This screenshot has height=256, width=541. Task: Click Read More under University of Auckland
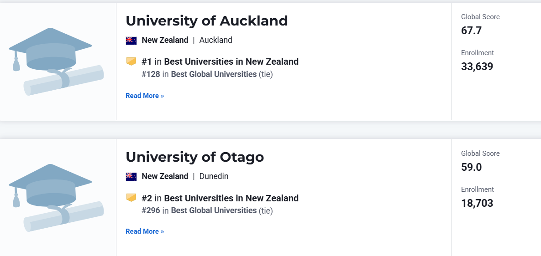145,96
